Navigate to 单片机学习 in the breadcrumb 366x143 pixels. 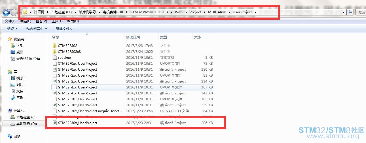tap(87, 12)
